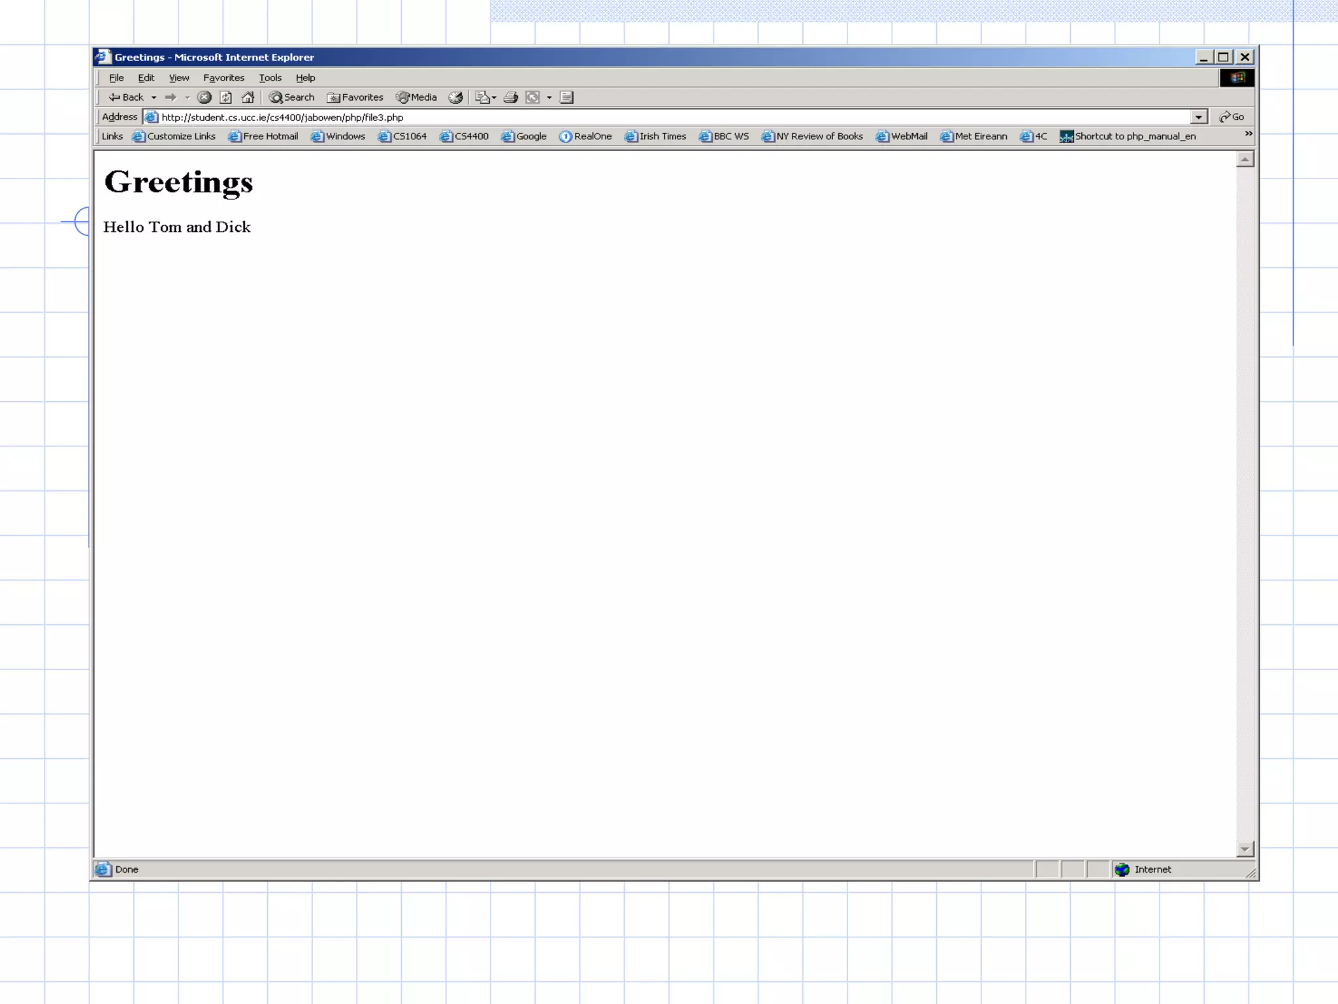Open the Google bookmark

pyautogui.click(x=524, y=137)
